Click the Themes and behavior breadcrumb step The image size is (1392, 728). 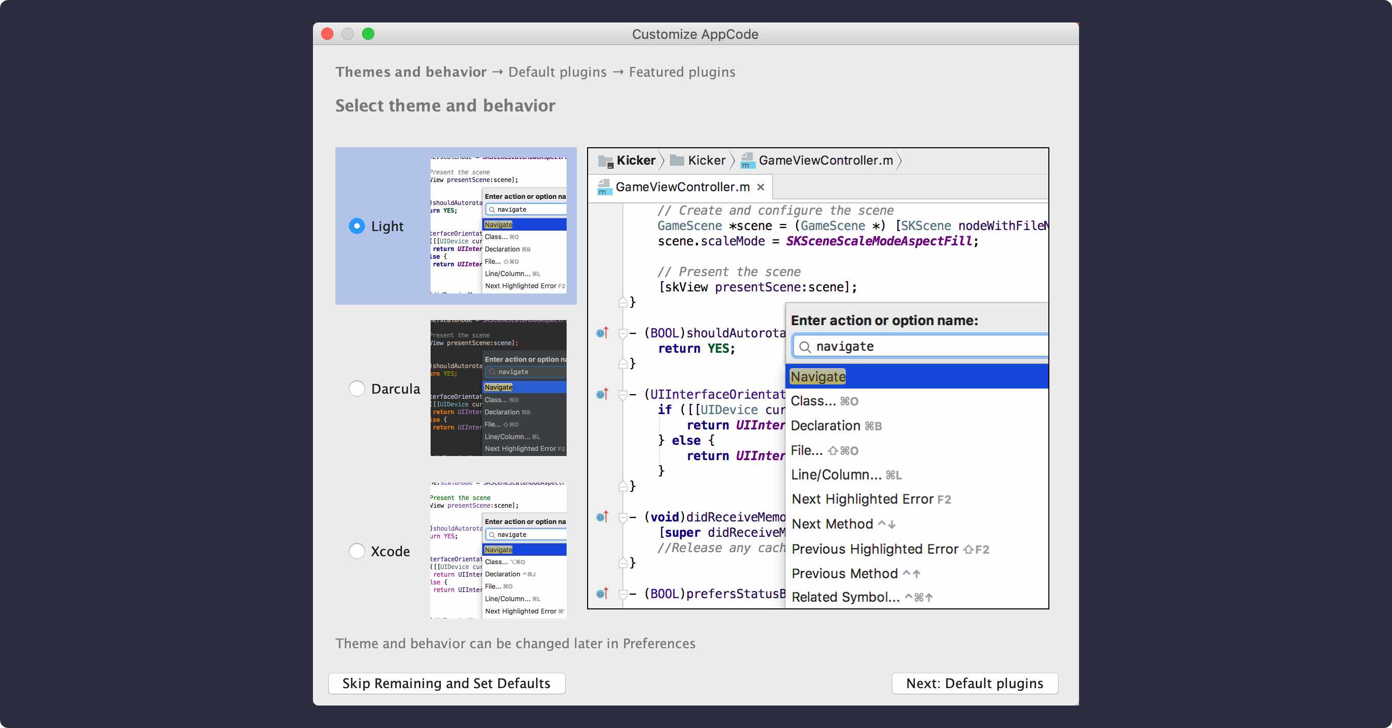point(411,72)
